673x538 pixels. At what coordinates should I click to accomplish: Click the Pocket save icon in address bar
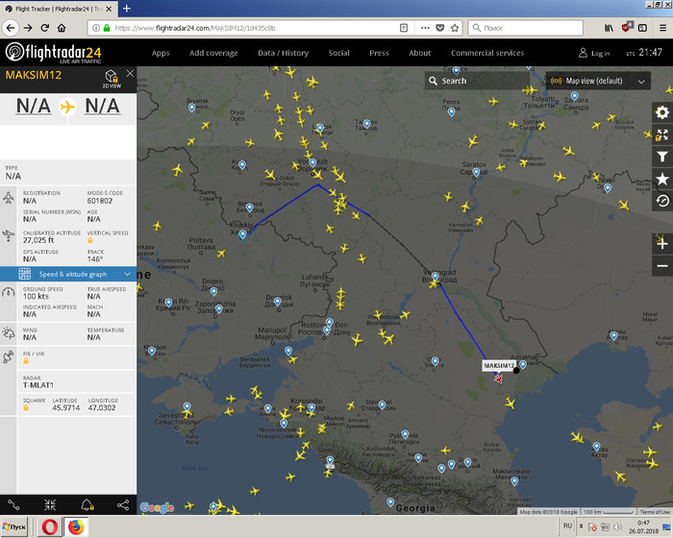coord(440,28)
